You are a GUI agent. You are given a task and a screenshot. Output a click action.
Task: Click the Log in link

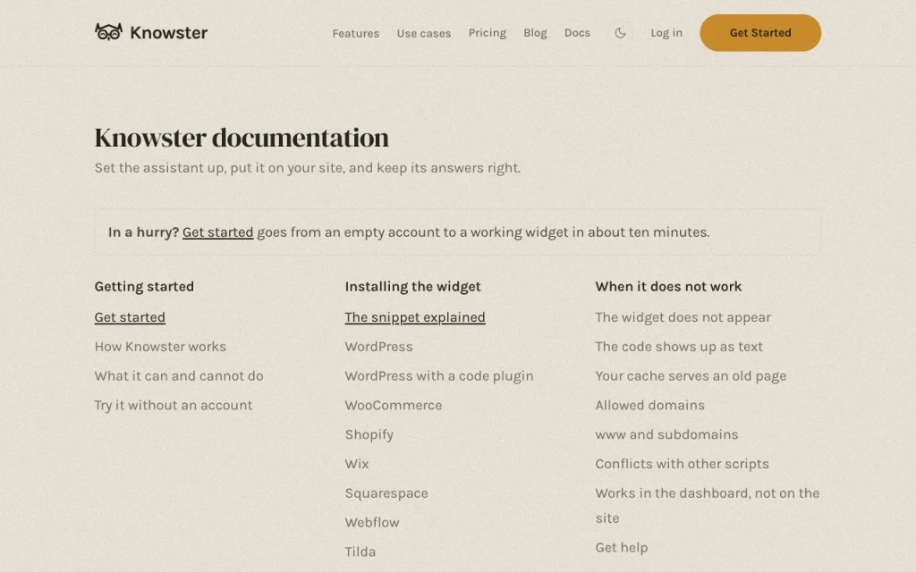pyautogui.click(x=666, y=33)
